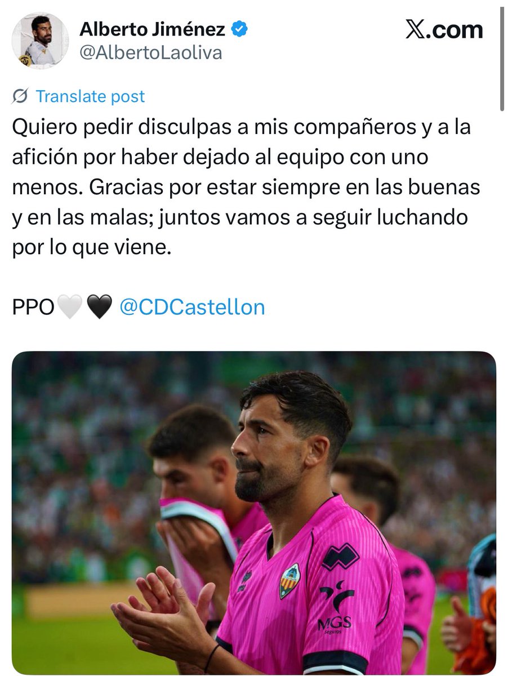Select the Translate post link
The height and width of the screenshot is (676, 508).
[x=91, y=96]
